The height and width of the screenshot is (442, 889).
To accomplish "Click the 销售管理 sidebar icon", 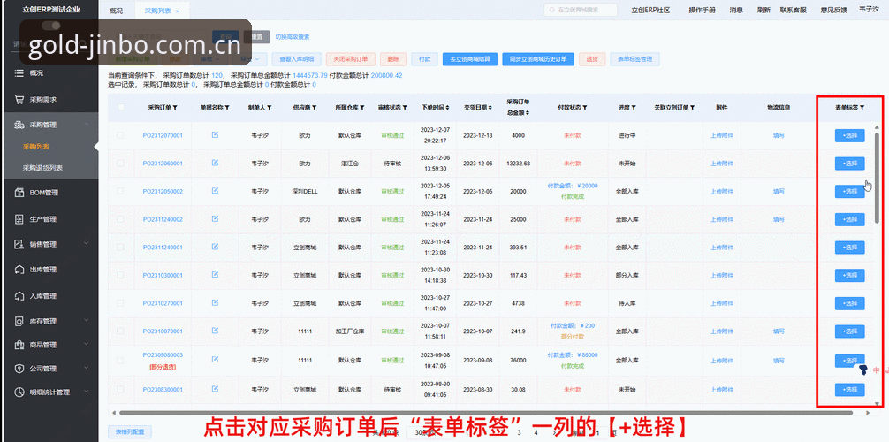I will (x=19, y=244).
